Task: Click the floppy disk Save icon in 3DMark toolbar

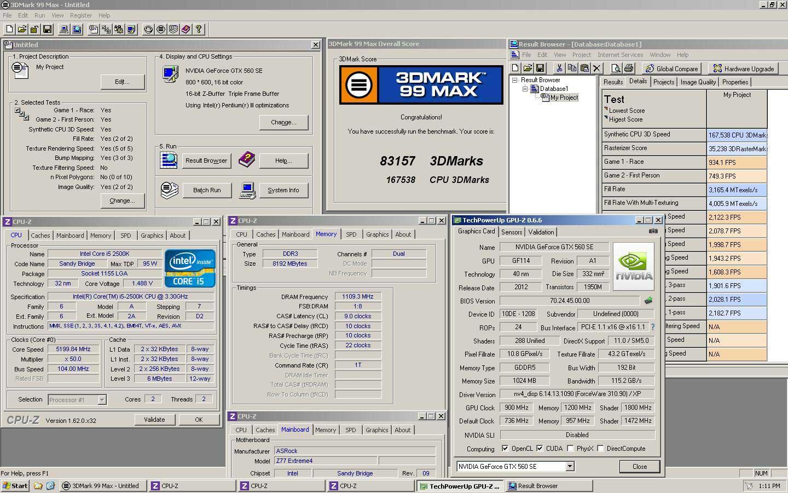Action: pyautogui.click(x=47, y=29)
